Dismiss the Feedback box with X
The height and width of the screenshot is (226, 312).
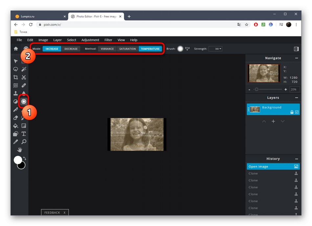point(64,213)
